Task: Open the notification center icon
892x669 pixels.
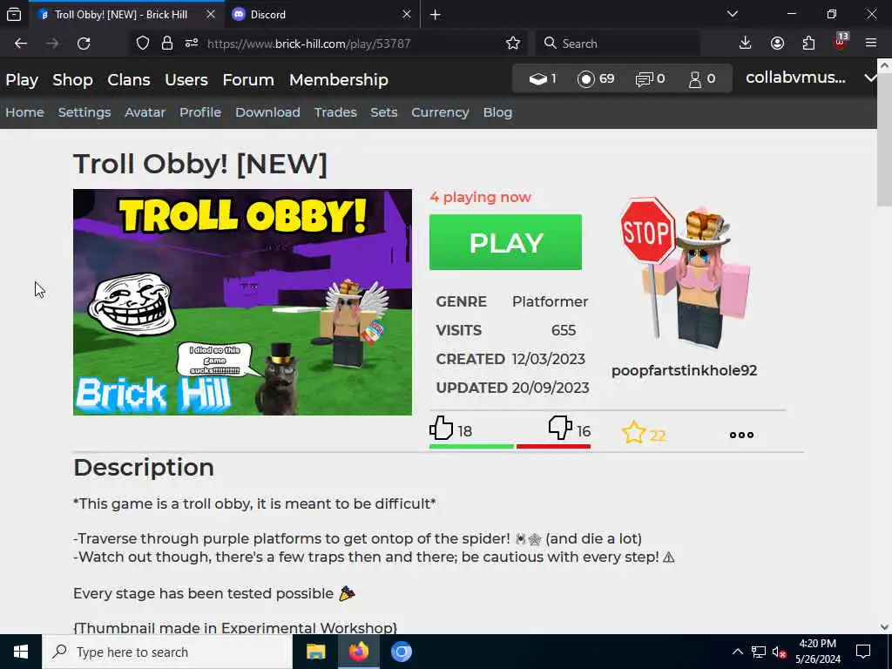Action: point(863,652)
